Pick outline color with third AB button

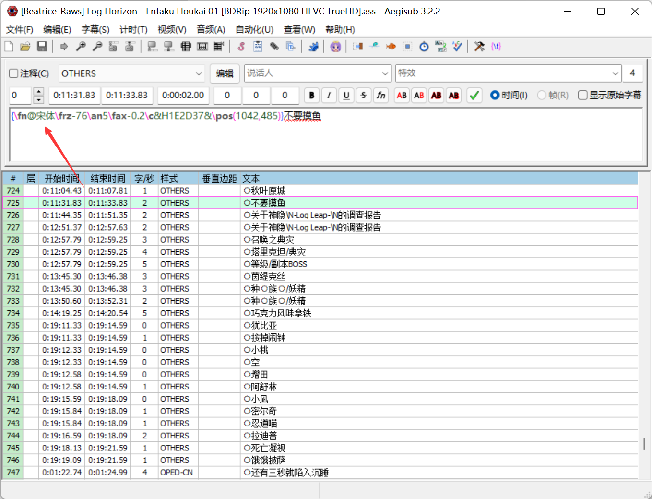437,95
